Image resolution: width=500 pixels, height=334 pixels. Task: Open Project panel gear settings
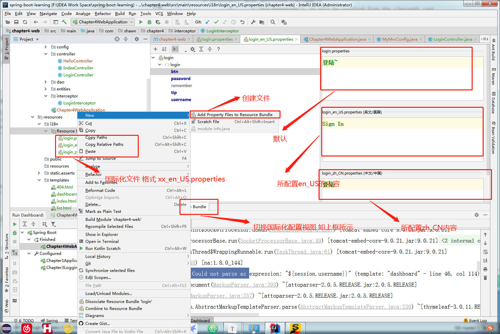137,39
